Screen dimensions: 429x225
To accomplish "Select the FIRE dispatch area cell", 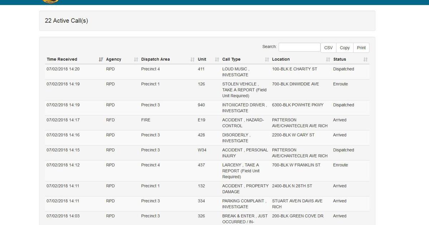I will click(x=146, y=120).
